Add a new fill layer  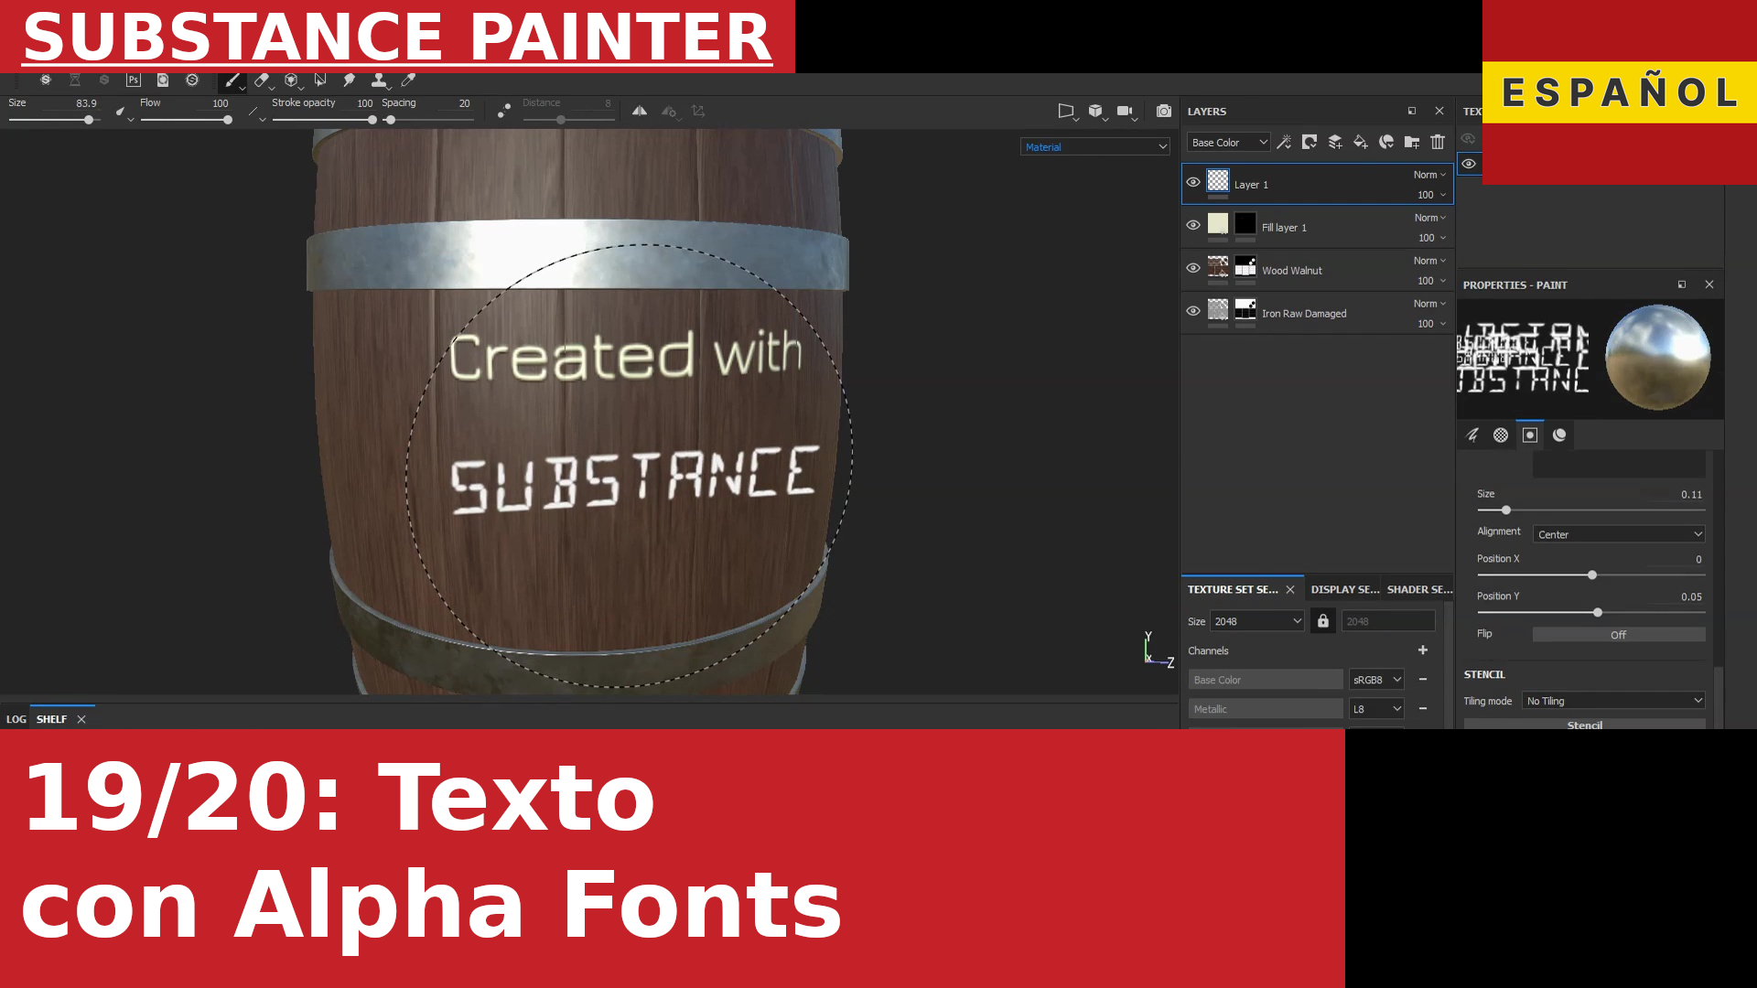[x=1361, y=142]
